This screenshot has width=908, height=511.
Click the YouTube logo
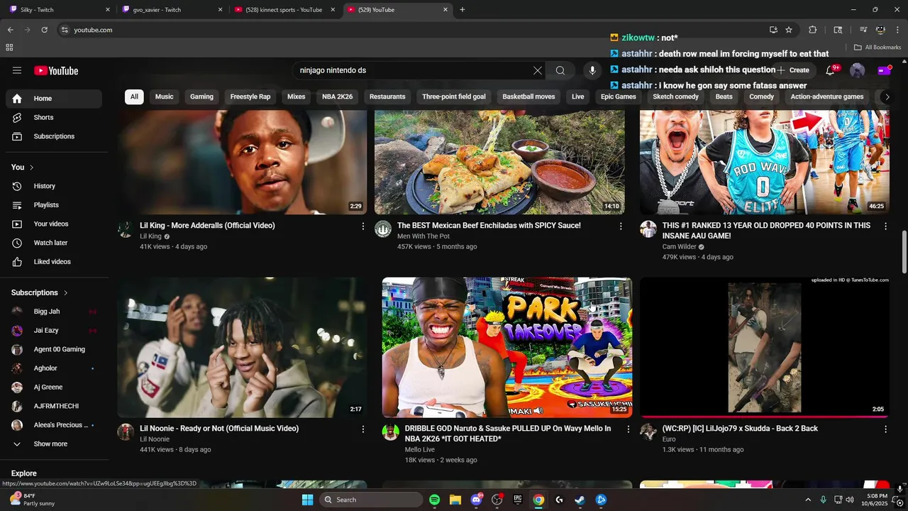(x=56, y=70)
